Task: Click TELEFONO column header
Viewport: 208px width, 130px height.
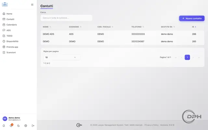Action: pos(136,27)
